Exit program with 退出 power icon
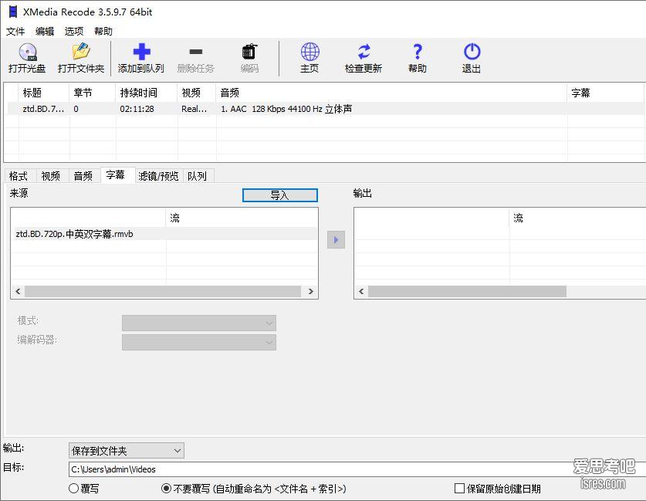Image resolution: width=646 pixels, height=501 pixels. (472, 52)
